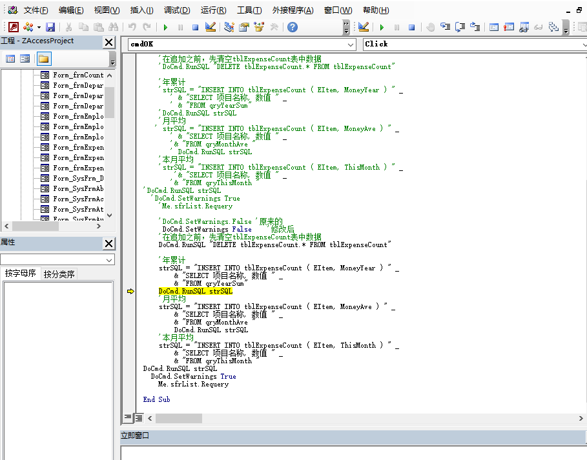Open the 工具 menu
The height and width of the screenshot is (460, 587).
click(249, 10)
